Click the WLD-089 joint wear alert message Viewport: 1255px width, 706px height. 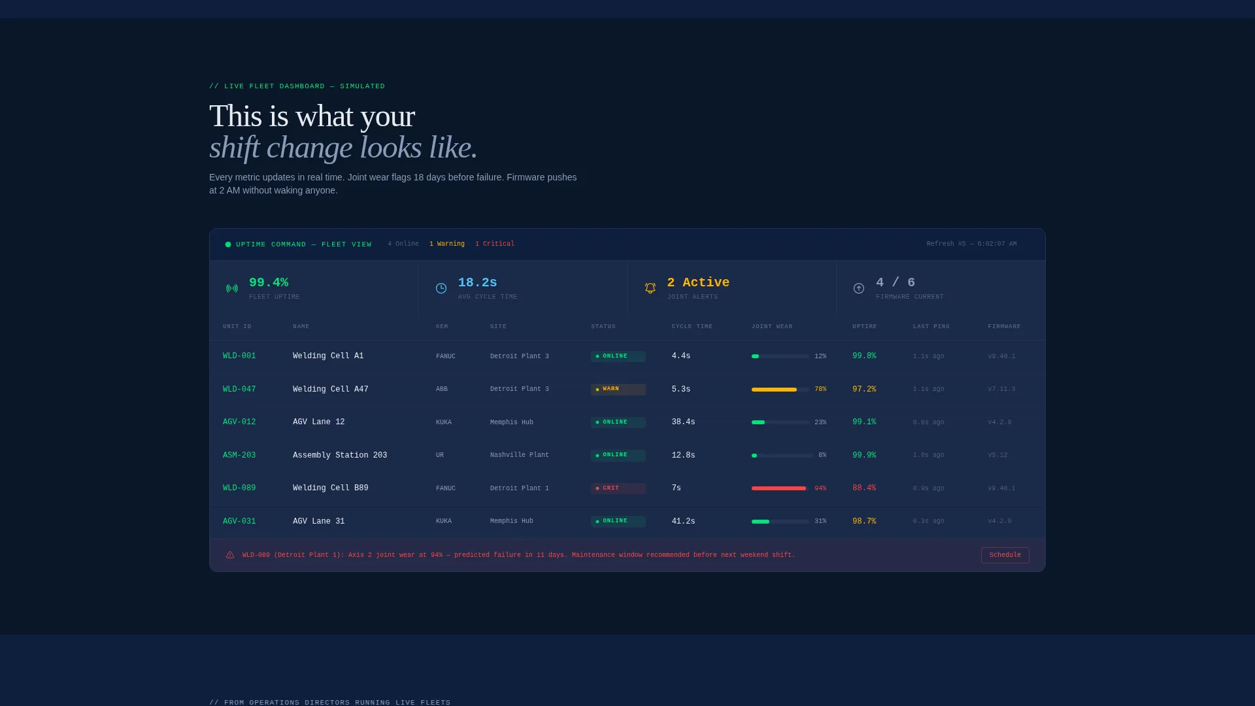click(518, 555)
